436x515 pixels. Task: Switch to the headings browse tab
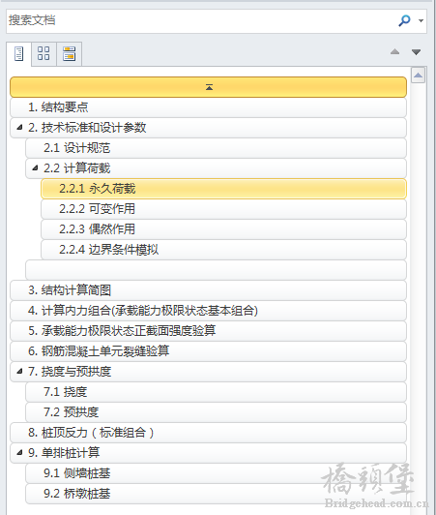(x=19, y=53)
